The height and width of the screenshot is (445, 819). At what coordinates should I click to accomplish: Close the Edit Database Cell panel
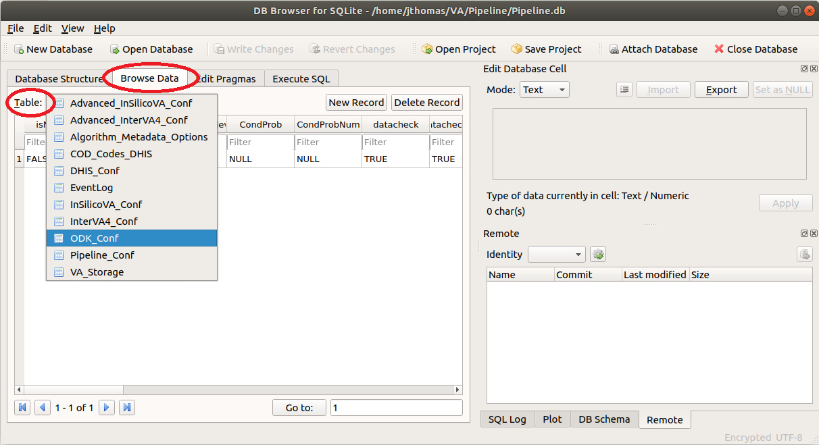814,69
